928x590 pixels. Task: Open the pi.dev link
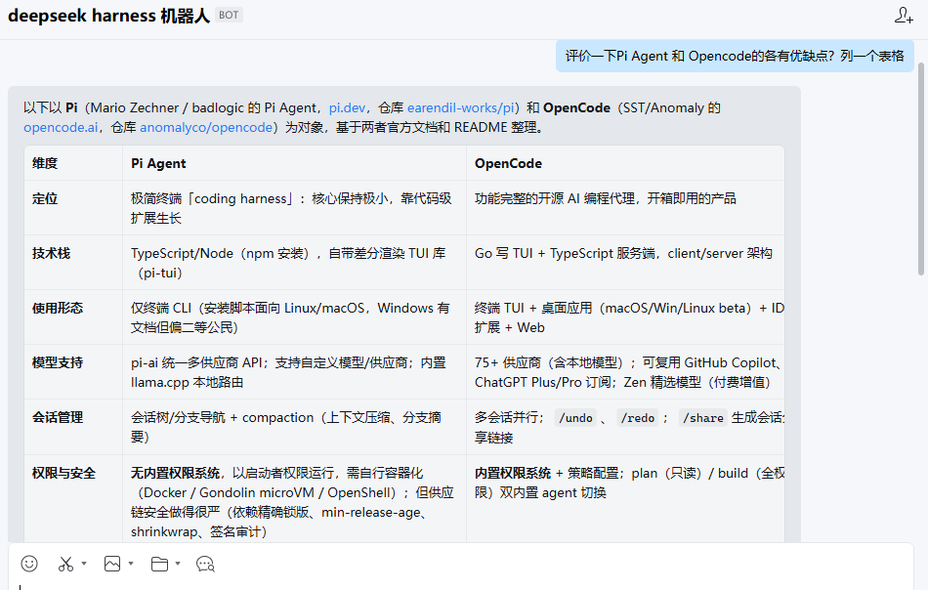coord(347,107)
